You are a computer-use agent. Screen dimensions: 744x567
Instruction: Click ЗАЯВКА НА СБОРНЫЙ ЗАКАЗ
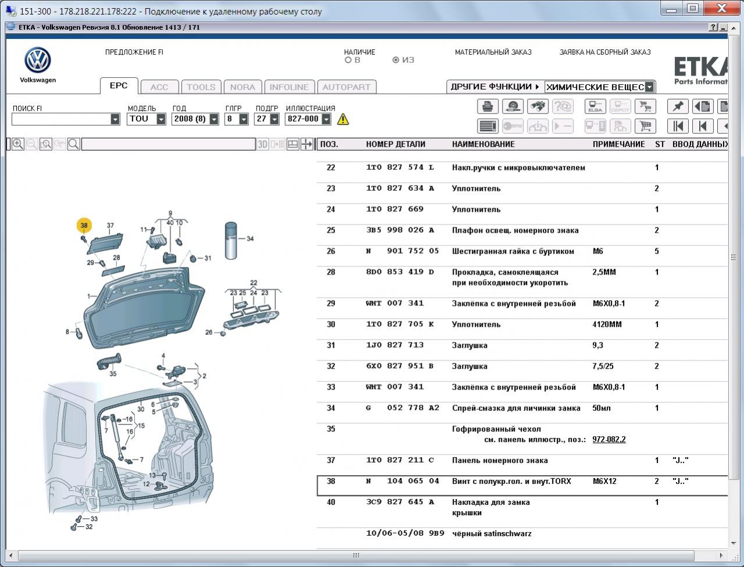pyautogui.click(x=605, y=52)
